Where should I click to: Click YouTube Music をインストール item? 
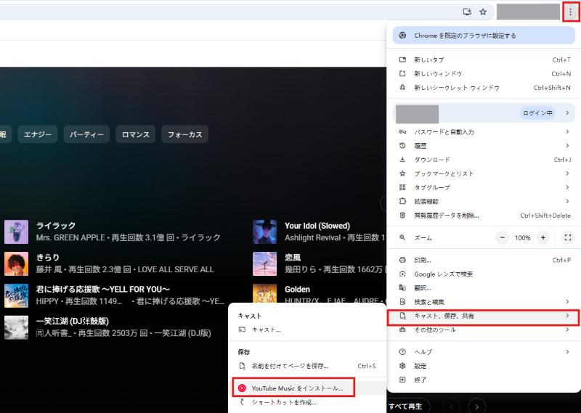tap(307, 388)
